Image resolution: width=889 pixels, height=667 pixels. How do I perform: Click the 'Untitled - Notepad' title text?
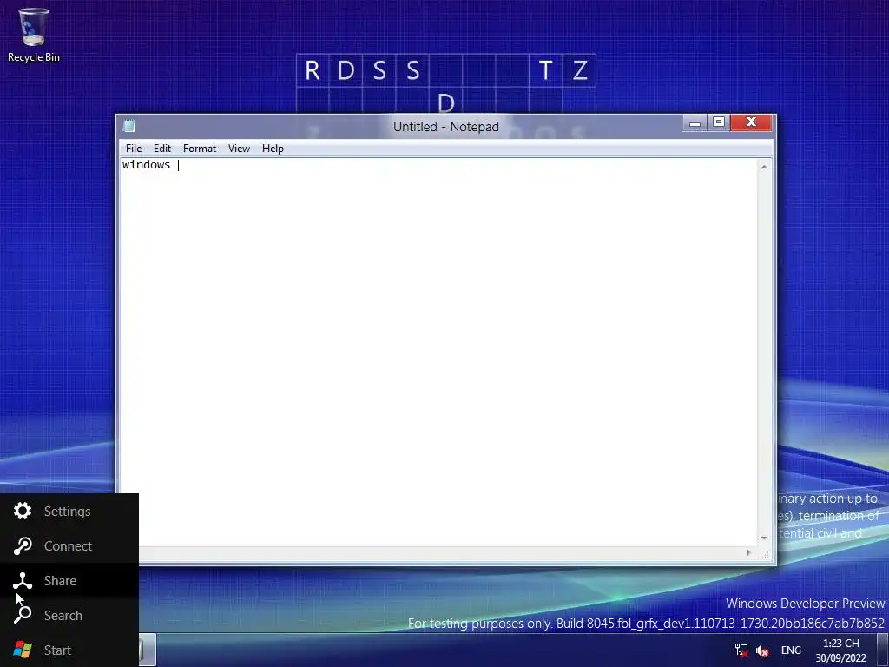pos(446,127)
